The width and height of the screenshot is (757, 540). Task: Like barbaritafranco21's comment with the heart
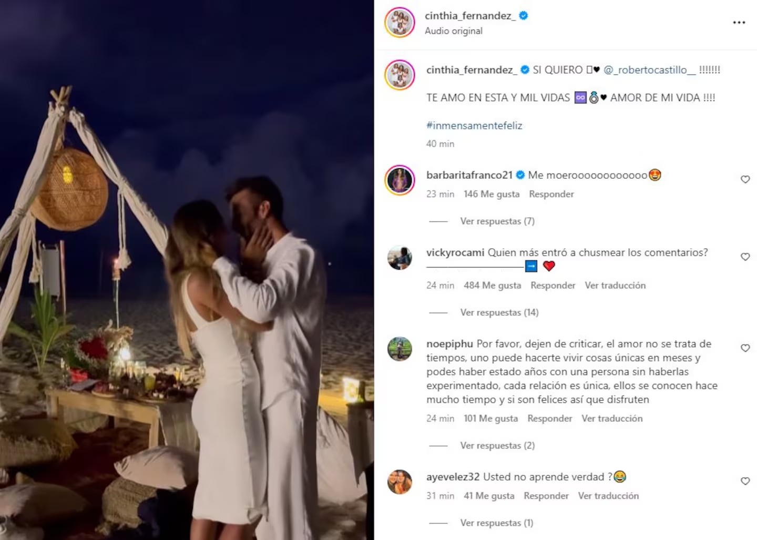point(745,179)
